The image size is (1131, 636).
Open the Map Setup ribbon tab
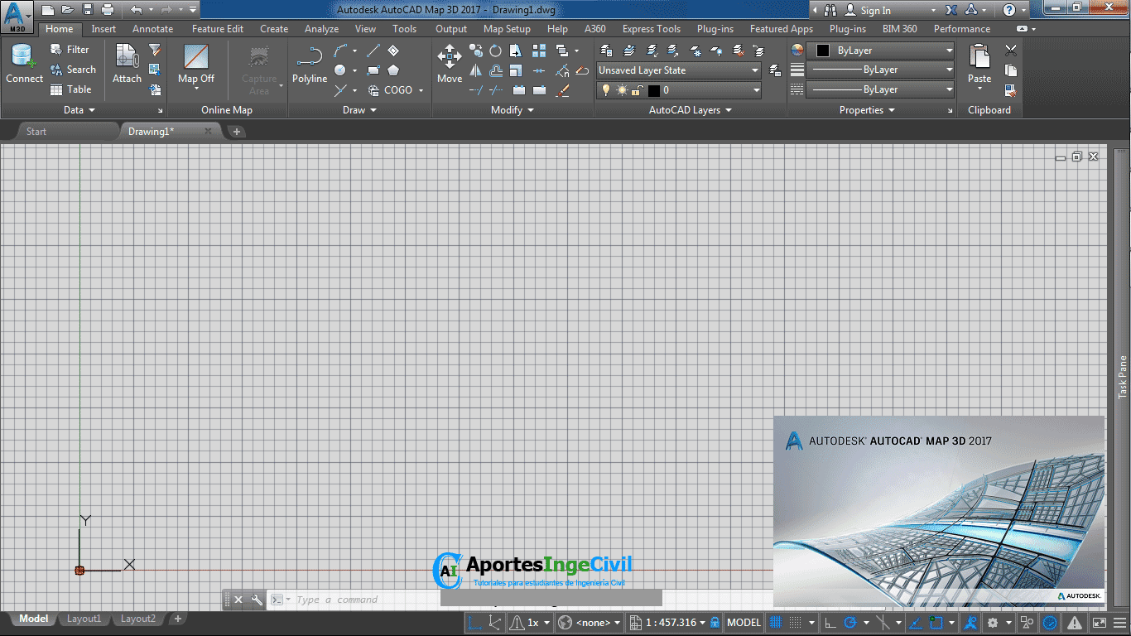507,29
